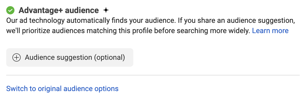Add a suggestion via the plus icon
This screenshot has width=307, height=98.
click(17, 57)
